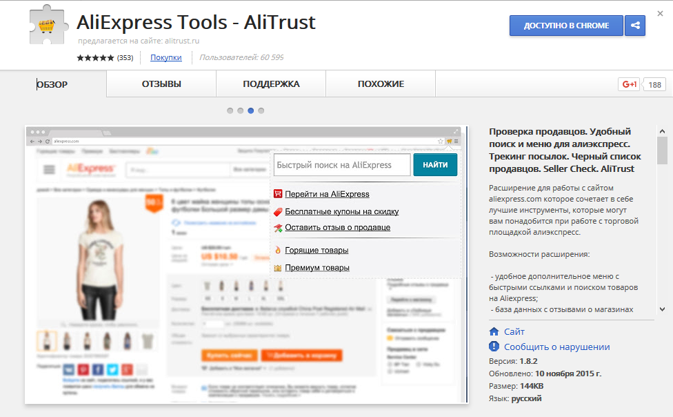Click the exclamation report-abuse icon
This screenshot has width=673, height=417.
click(494, 346)
